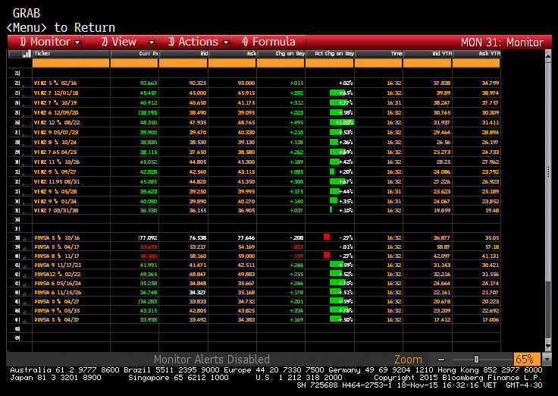Image resolution: width=558 pixels, height=396 pixels.
Task: Click chart icon in PDVSA 04/37 row
Action: [x=27, y=320]
